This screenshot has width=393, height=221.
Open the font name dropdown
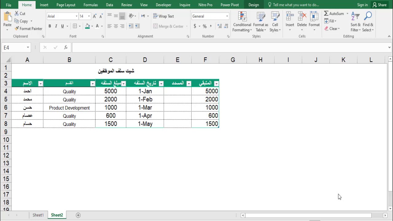click(x=76, y=16)
